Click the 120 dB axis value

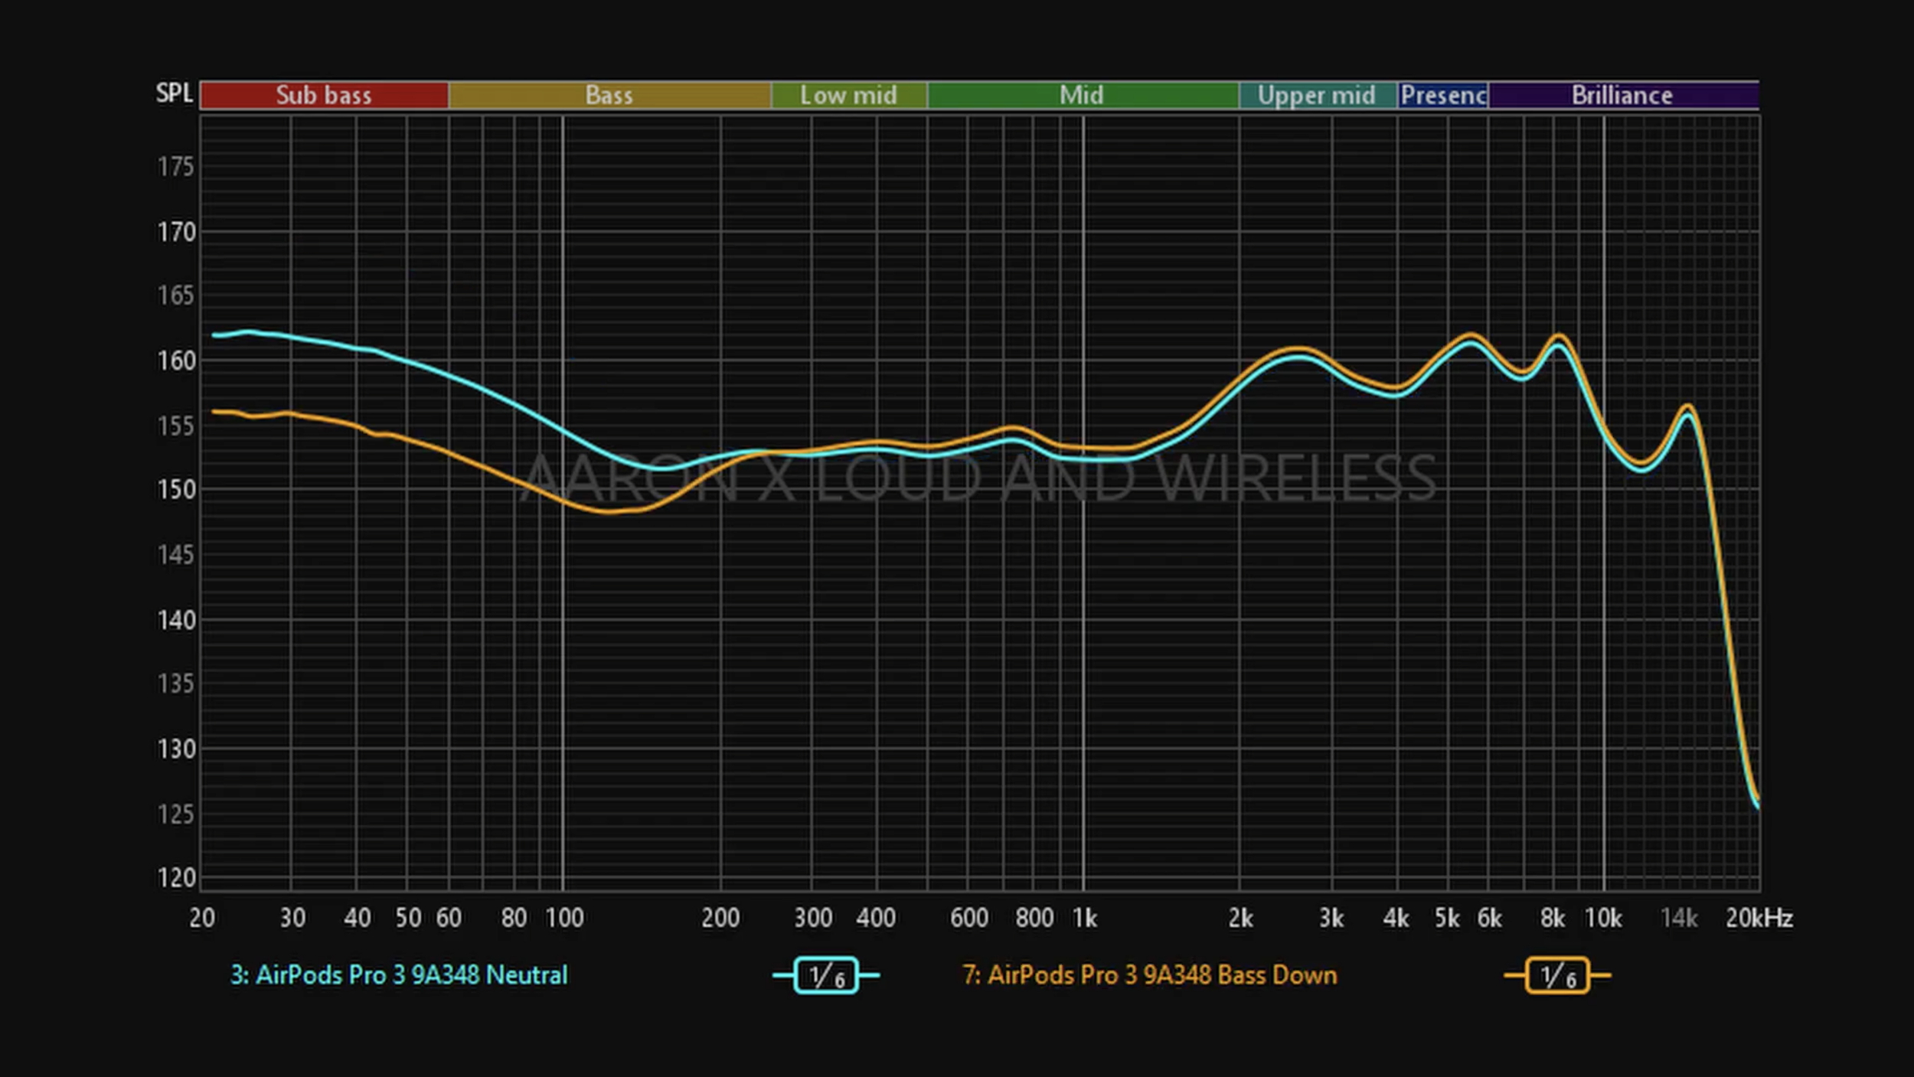click(x=176, y=878)
